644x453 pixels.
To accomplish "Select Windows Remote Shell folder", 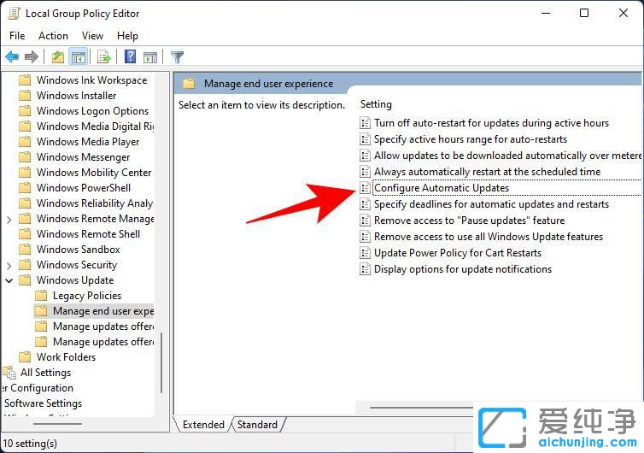I will coord(88,234).
